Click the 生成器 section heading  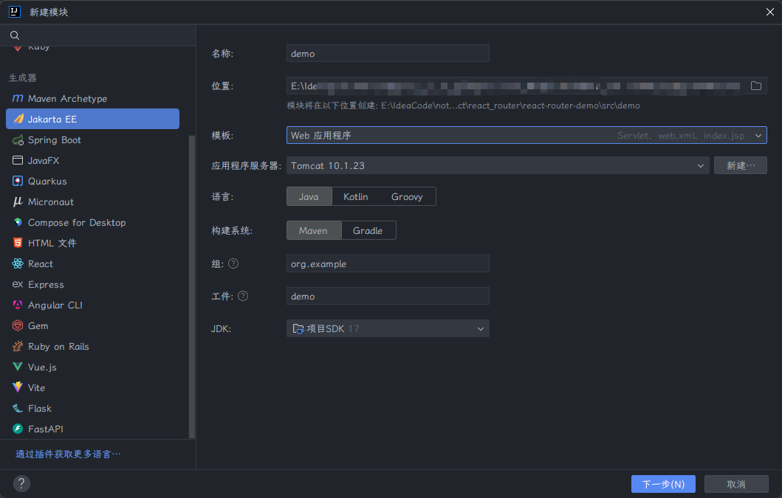tap(22, 77)
